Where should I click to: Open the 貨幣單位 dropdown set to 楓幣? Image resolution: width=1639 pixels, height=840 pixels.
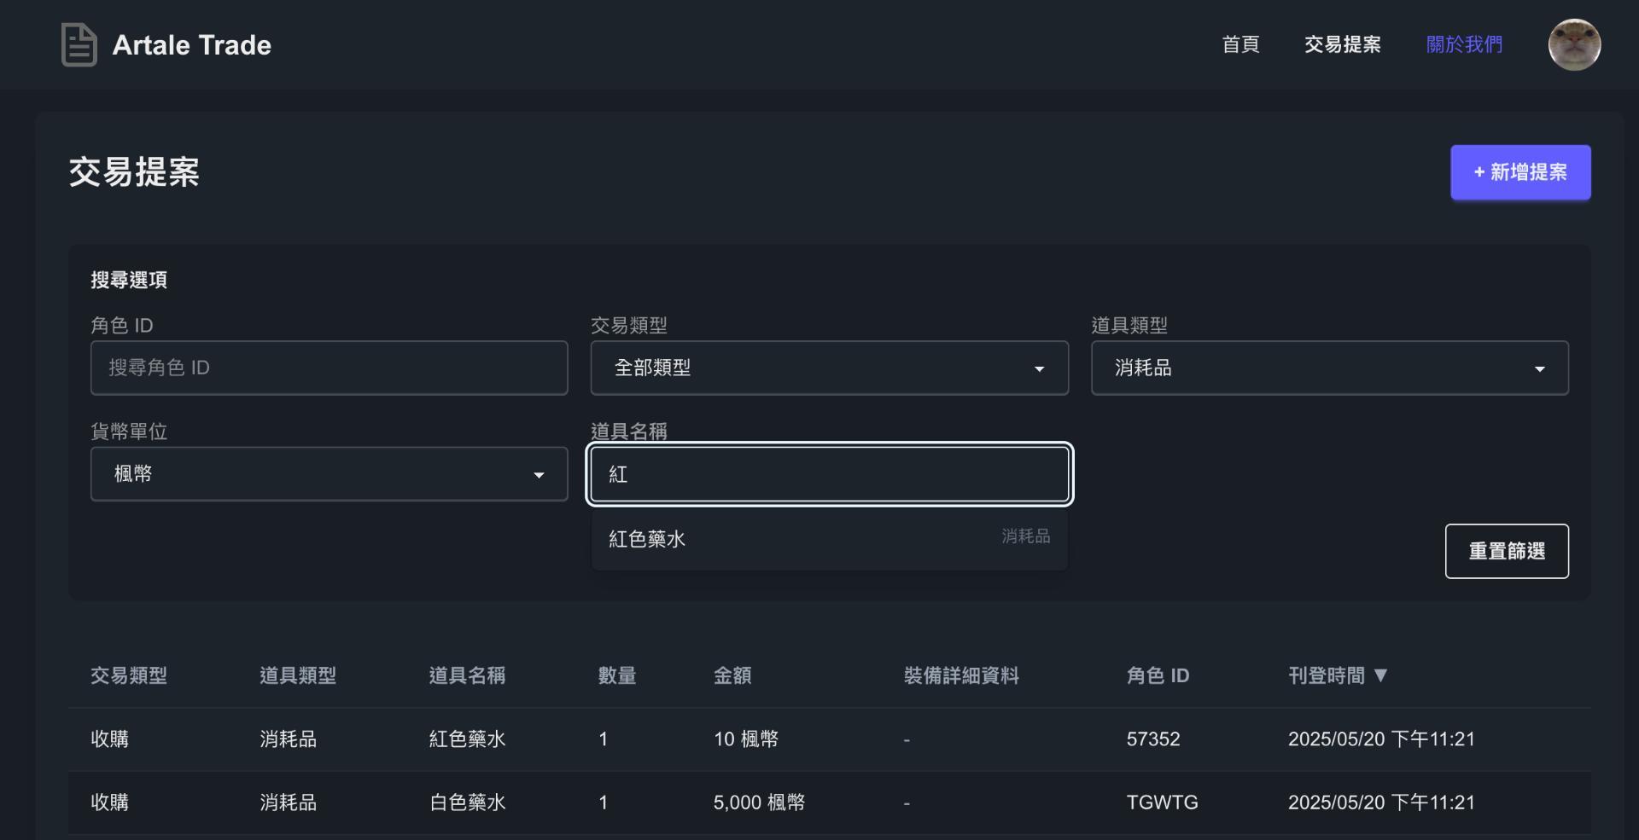(x=329, y=475)
